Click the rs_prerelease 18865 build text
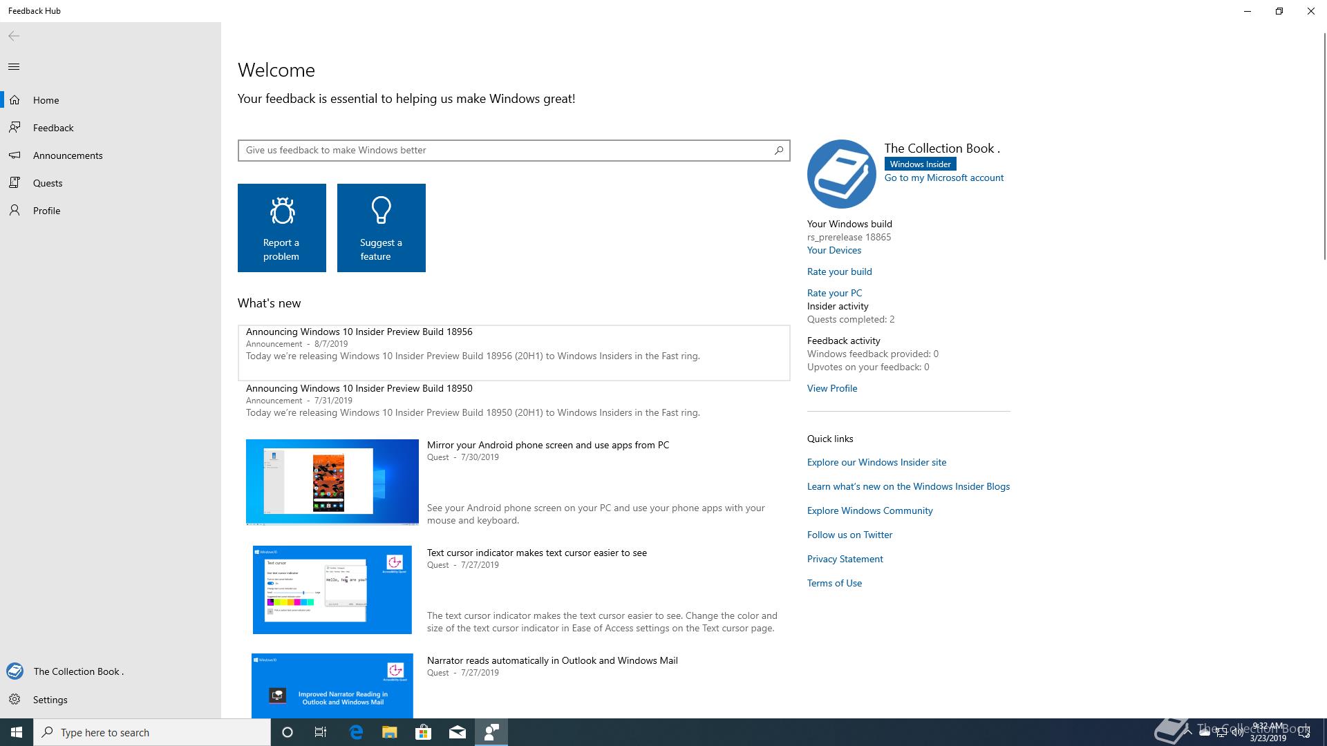Screen dimensions: 1327x746 849,238
